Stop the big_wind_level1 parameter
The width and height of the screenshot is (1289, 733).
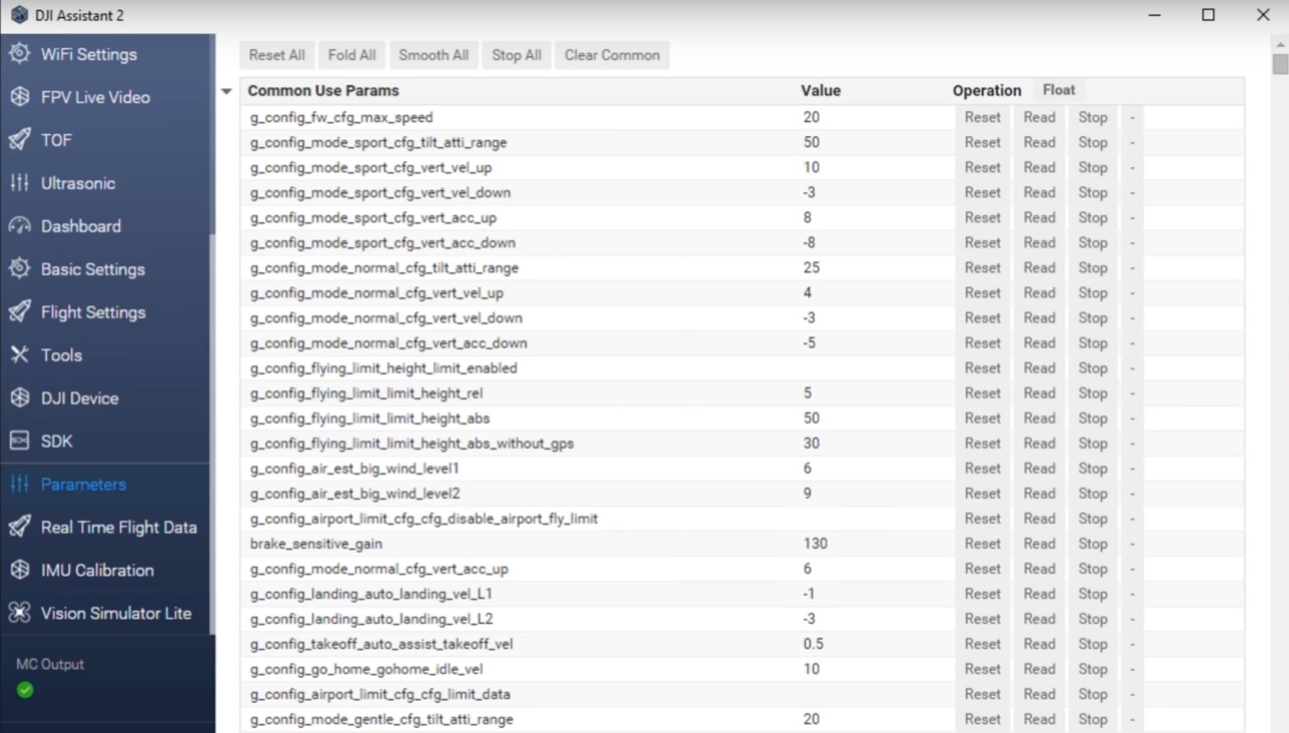(1092, 469)
